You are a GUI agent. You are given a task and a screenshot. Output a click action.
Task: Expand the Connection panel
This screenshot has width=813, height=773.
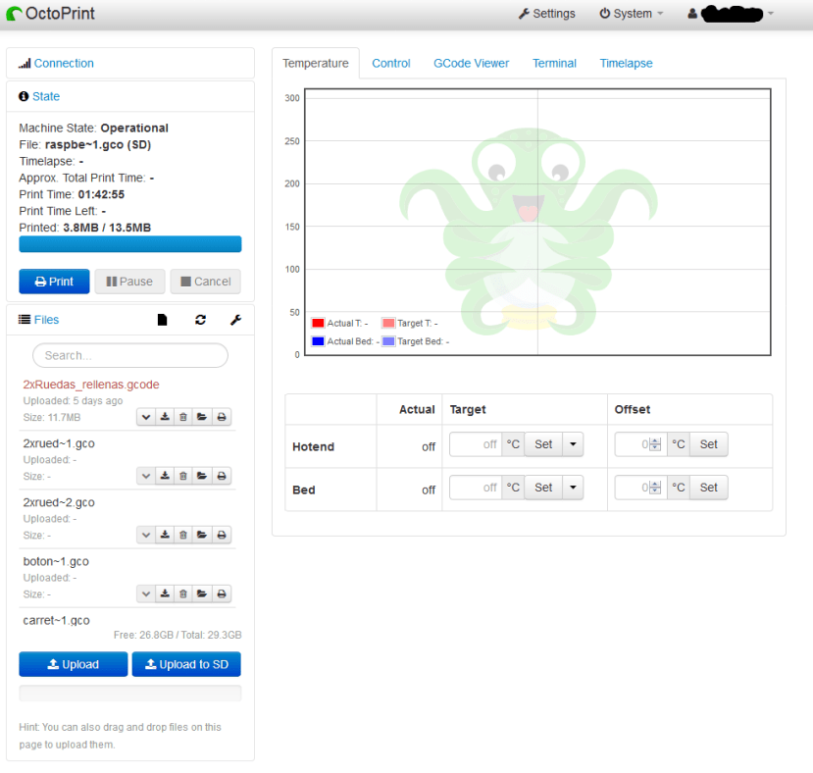pyautogui.click(x=64, y=64)
